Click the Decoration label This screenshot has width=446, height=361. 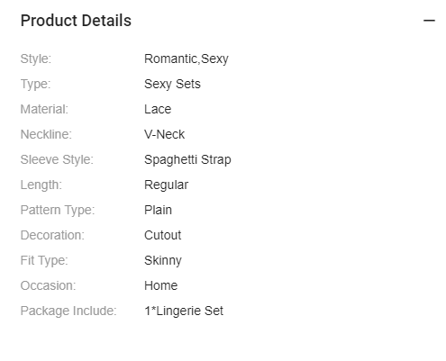click(x=52, y=235)
